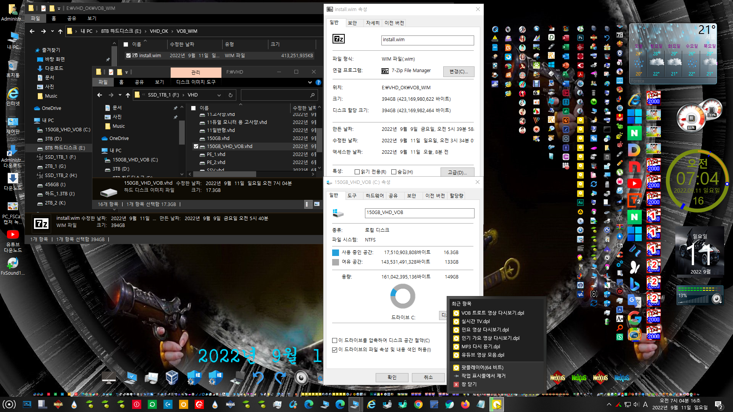
Task: Click the F:\VHD window search box
Action: pos(279,95)
